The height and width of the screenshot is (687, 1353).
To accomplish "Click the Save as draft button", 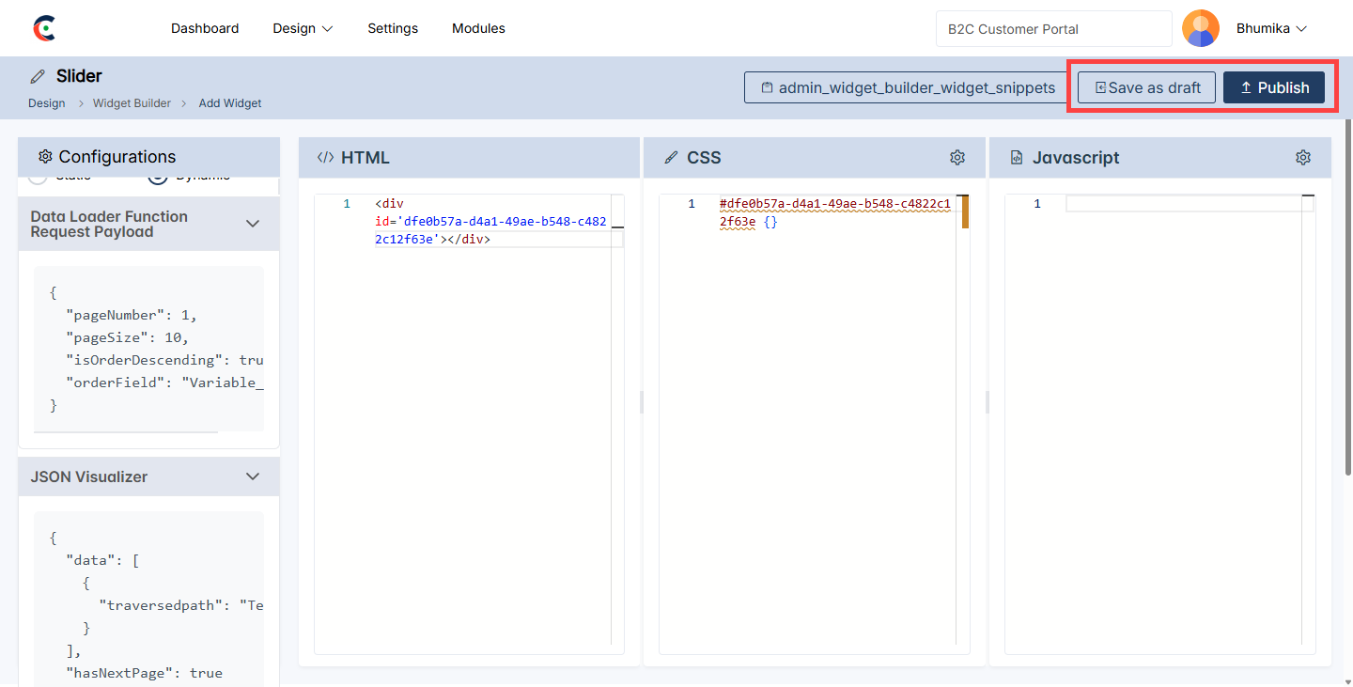I will click(x=1146, y=87).
